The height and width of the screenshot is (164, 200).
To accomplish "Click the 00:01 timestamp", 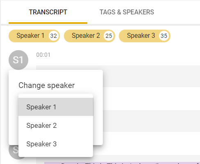I will click(x=43, y=55).
